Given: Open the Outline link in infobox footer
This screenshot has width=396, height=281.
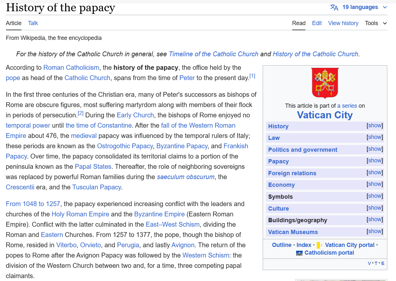Looking at the screenshot, I should 282,245.
